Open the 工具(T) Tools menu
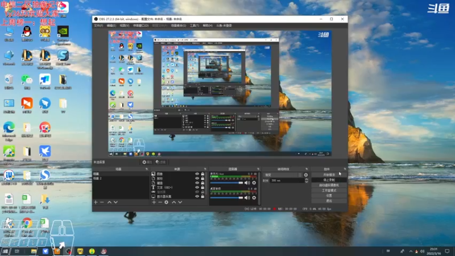This screenshot has height=256, width=455. [195, 26]
